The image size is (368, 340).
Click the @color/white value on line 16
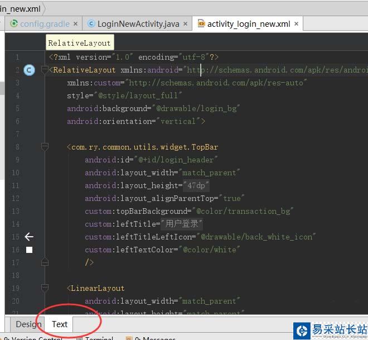tap(210, 250)
